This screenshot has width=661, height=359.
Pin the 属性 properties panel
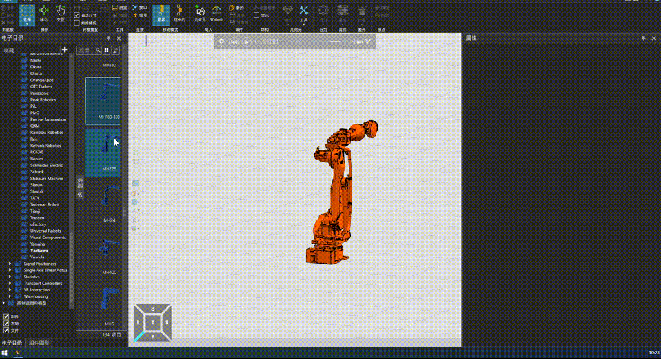pyautogui.click(x=644, y=38)
